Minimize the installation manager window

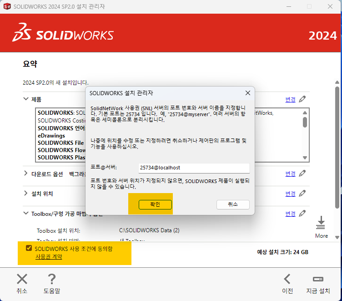click(x=289, y=6)
